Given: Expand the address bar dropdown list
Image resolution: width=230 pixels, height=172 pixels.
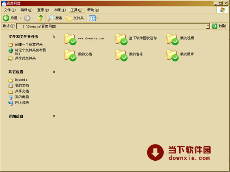Looking at the screenshot, I should pos(208,26).
